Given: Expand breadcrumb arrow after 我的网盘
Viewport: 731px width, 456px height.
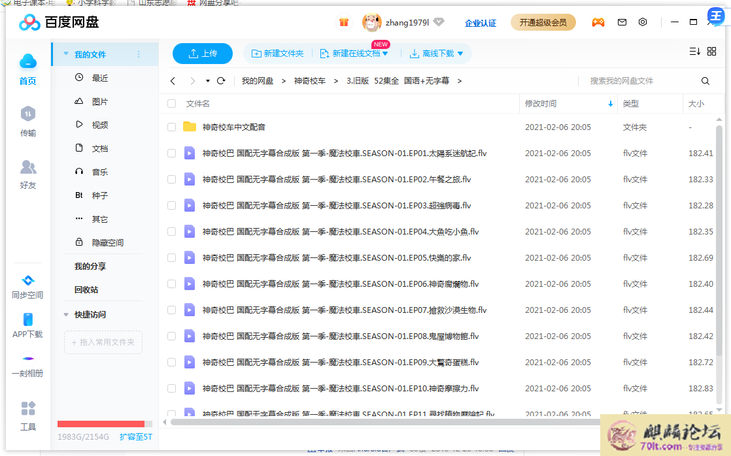Looking at the screenshot, I should (x=284, y=81).
